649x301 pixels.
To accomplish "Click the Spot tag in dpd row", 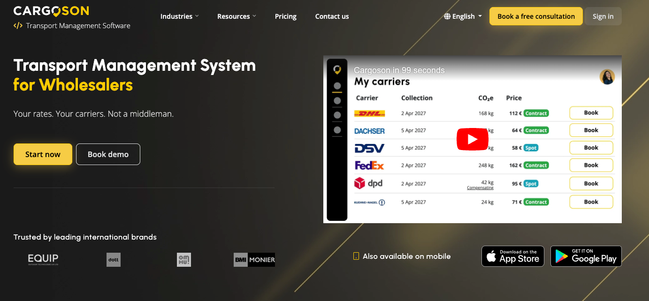I will (x=531, y=184).
